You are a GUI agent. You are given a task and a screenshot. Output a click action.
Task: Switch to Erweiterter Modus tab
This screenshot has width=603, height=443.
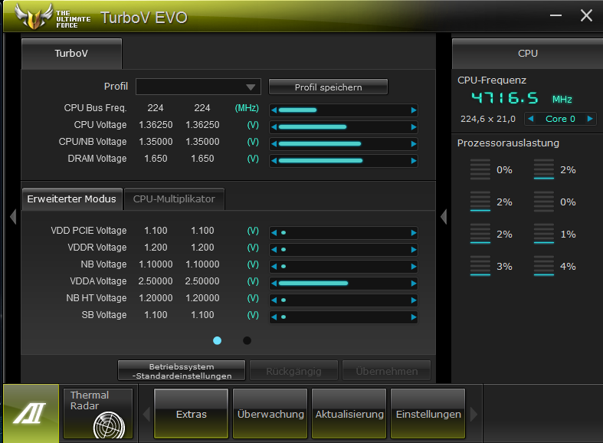[x=72, y=199]
